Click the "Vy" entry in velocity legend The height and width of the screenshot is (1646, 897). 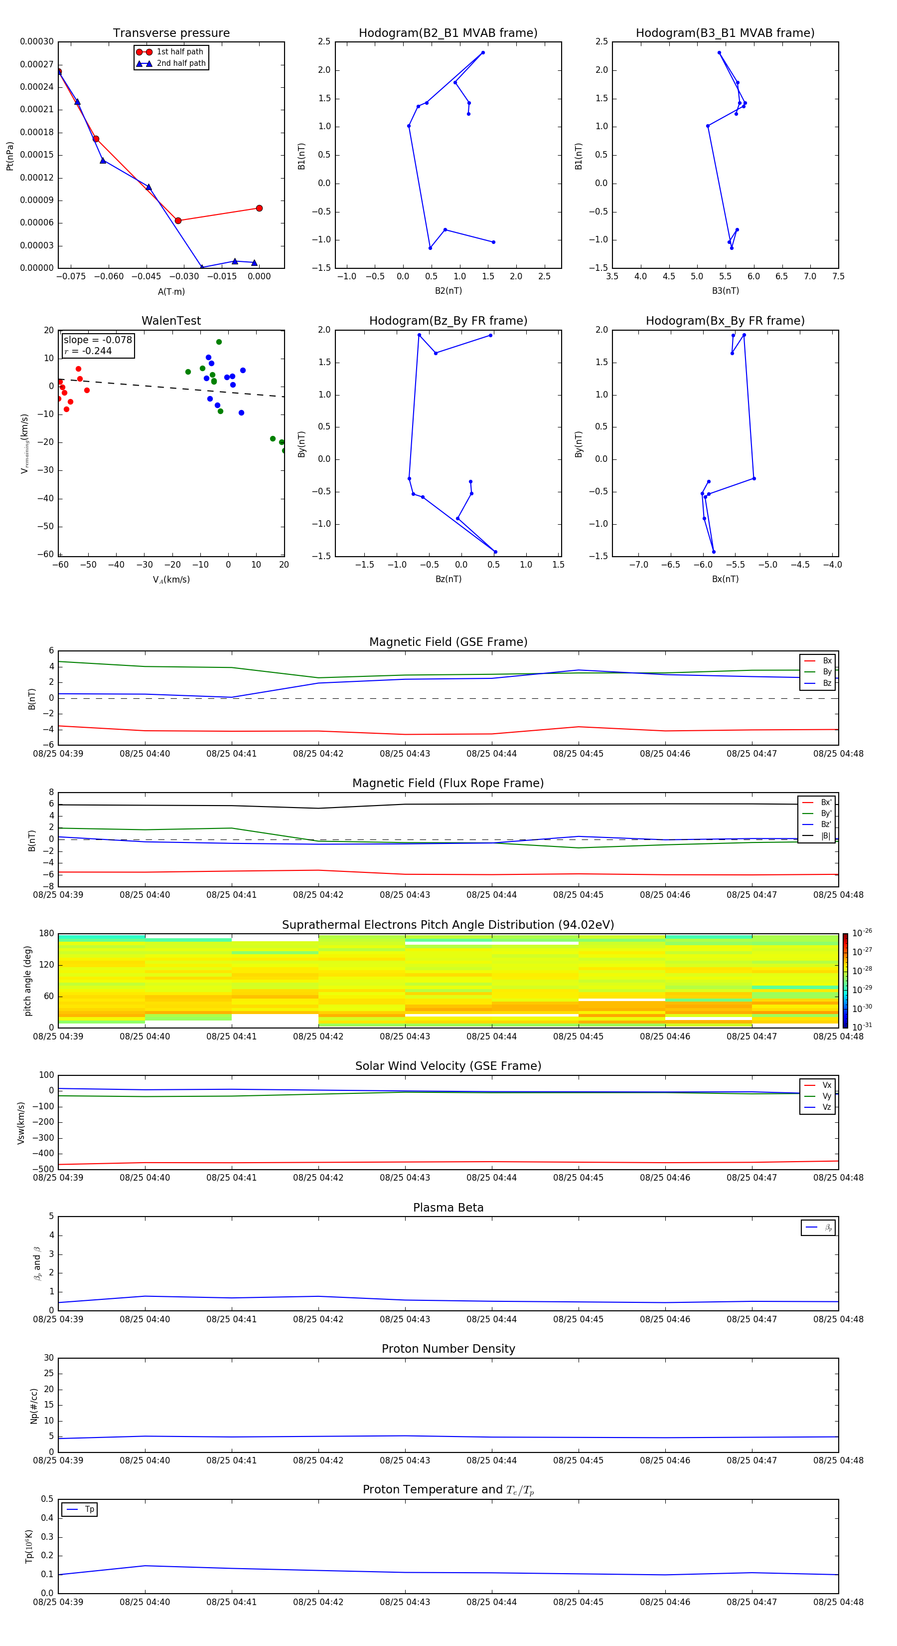818,1096
